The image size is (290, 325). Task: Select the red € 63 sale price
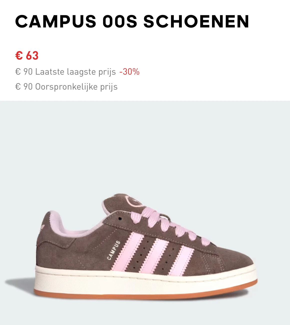pos(27,55)
